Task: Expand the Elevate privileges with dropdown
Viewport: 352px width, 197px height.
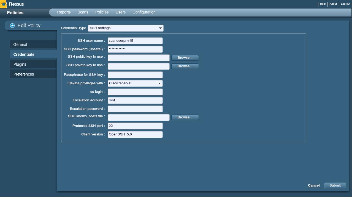Action: (x=135, y=83)
